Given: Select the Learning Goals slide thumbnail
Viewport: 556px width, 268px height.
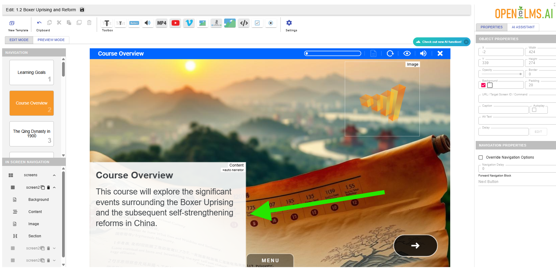Looking at the screenshot, I should 32,72.
